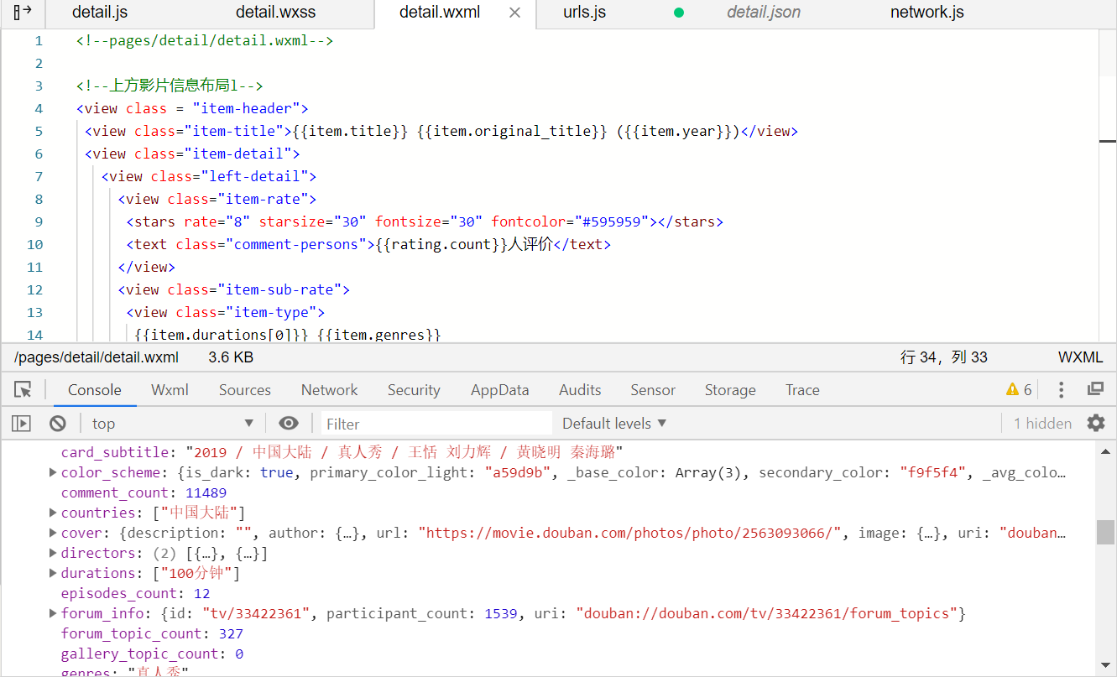Open the Storage panel
Screen dimensions: 1117x677
point(730,390)
